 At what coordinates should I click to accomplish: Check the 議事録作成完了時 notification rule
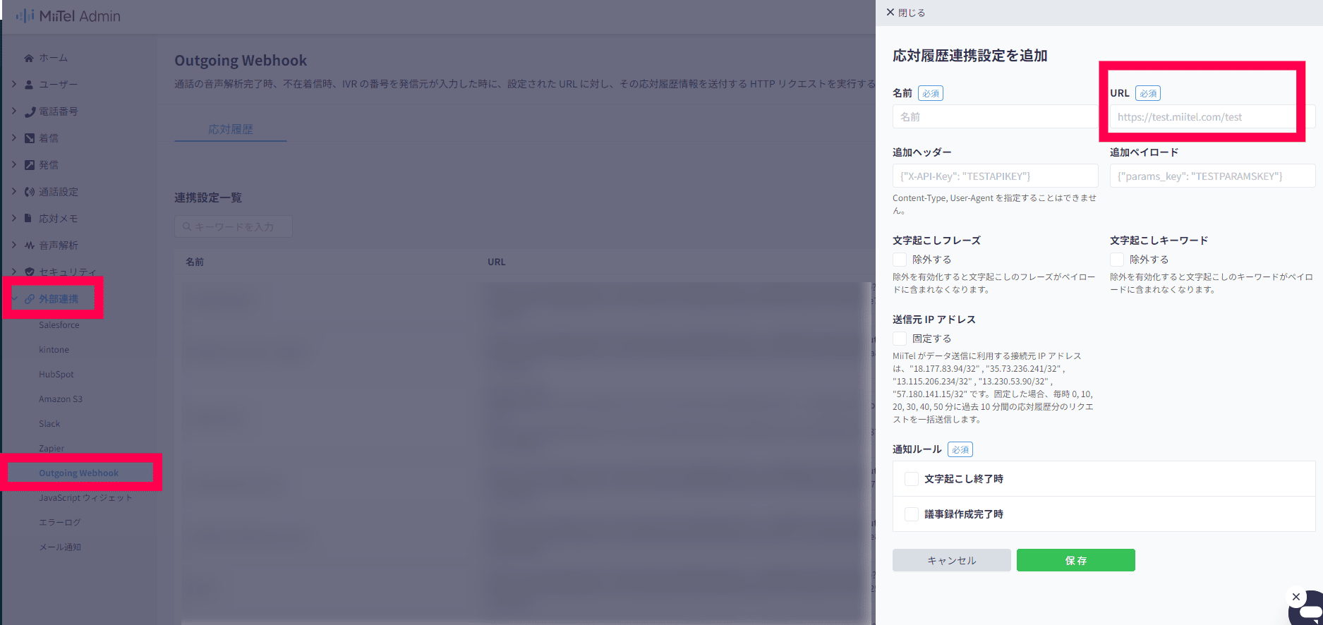coord(912,514)
